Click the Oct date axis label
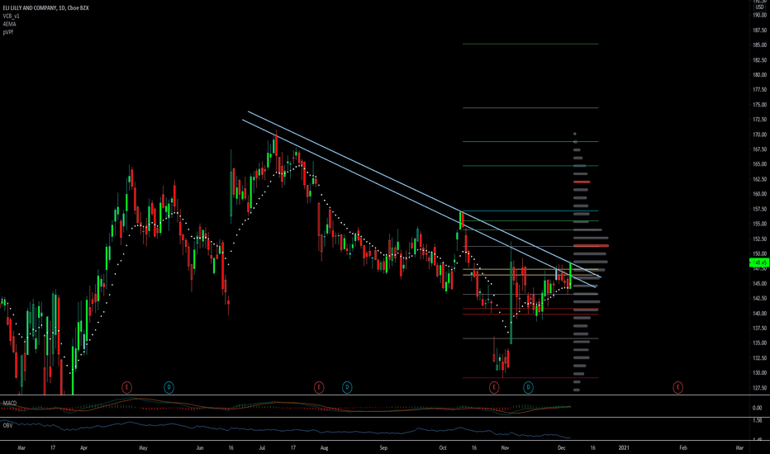 pyautogui.click(x=443, y=447)
